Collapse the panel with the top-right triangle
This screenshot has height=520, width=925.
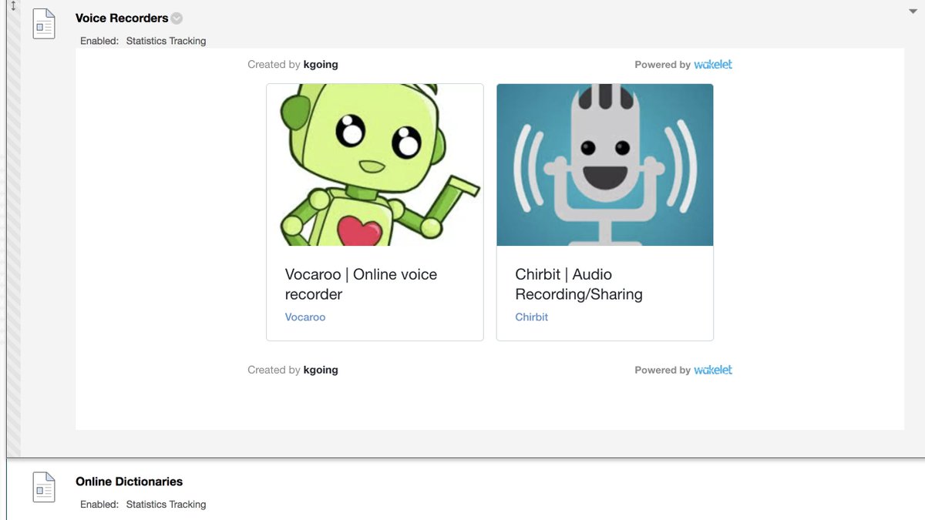913,11
